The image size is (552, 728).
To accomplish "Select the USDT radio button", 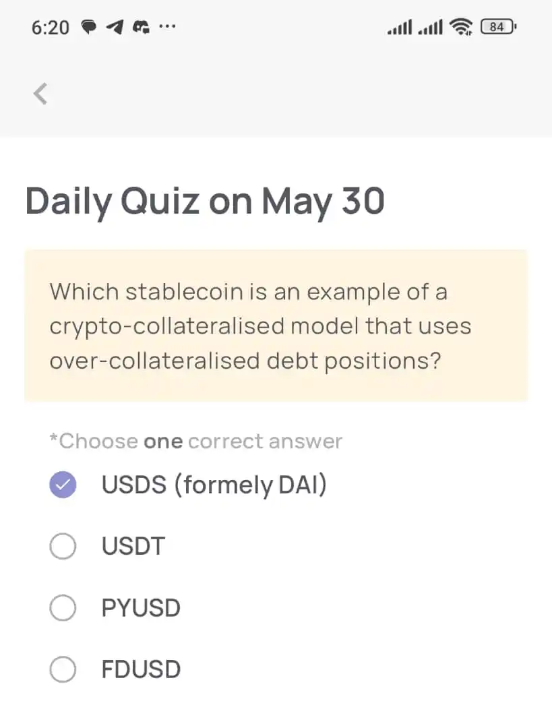I will point(63,546).
